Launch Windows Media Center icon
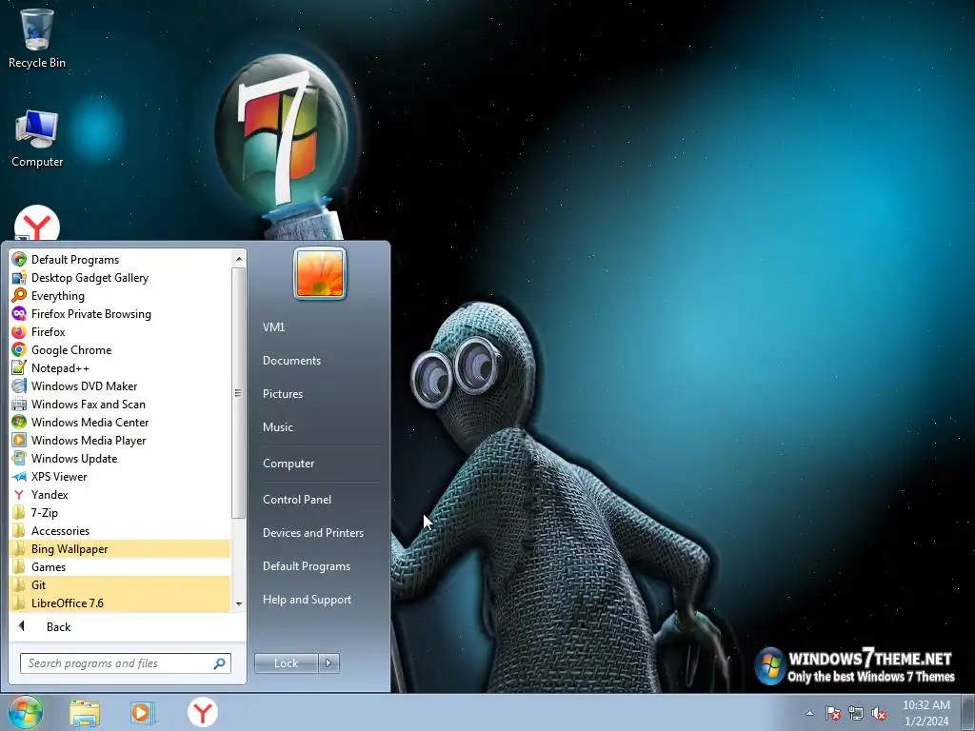This screenshot has height=731, width=975. tap(19, 422)
